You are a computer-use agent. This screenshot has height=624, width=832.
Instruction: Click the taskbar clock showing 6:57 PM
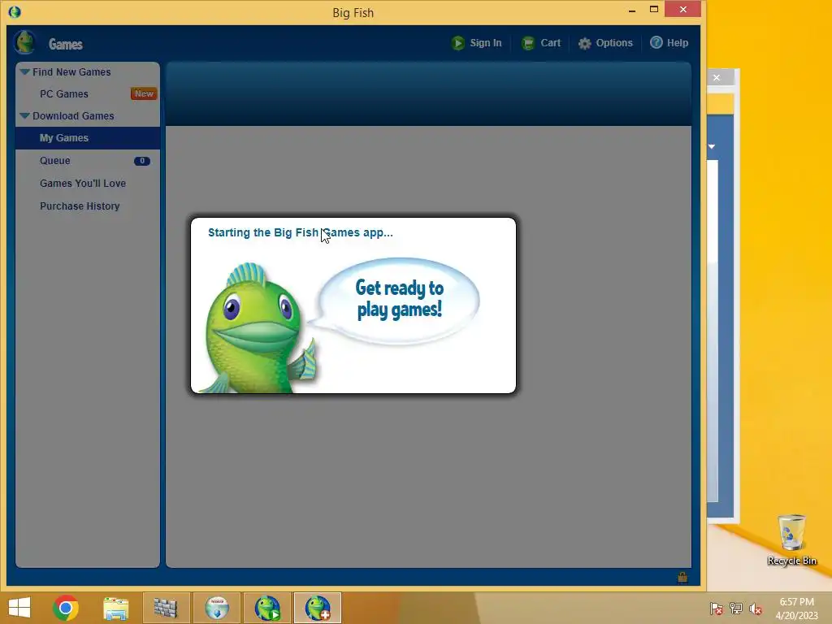[796, 608]
